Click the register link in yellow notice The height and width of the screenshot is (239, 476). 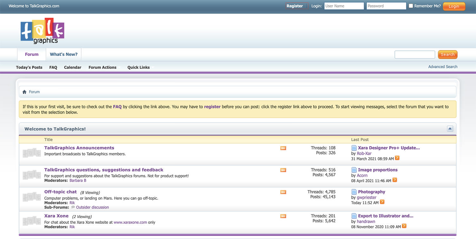(212, 107)
